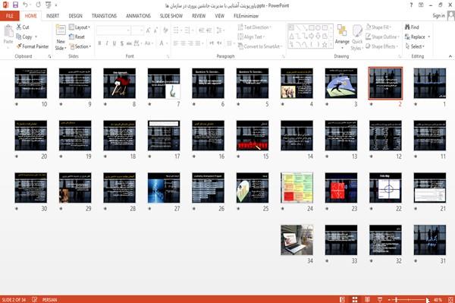Click the Undo arrow in title bar
Image resolution: width=455 pixels, height=303 pixels.
[25, 5]
